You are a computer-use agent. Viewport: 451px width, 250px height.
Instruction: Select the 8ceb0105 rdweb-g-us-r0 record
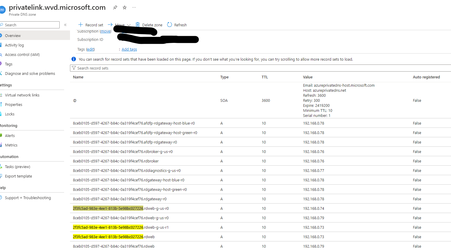tap(260, 218)
